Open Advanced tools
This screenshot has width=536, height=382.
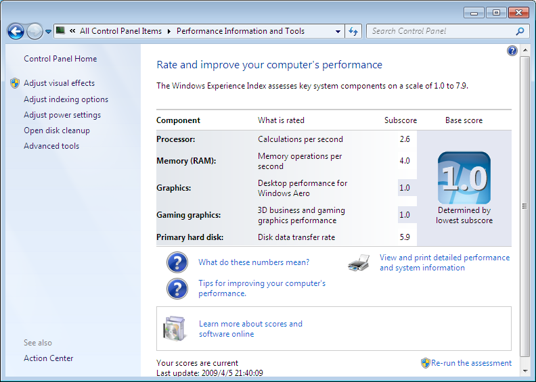click(51, 146)
